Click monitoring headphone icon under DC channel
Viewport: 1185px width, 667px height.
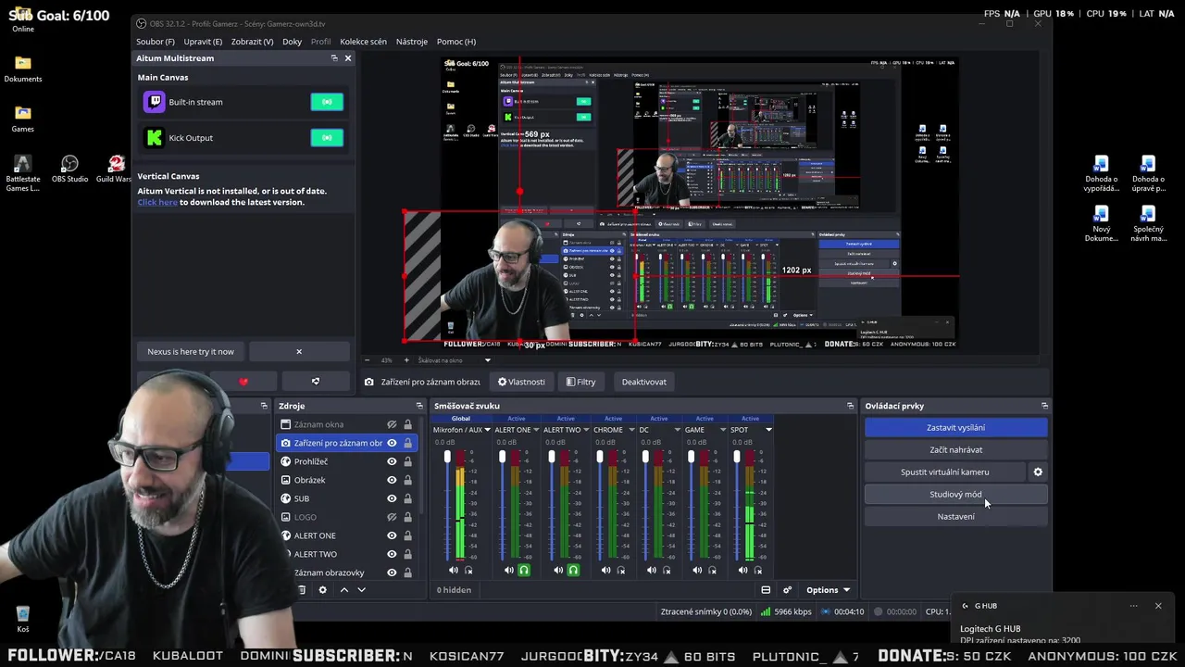pyautogui.click(x=667, y=571)
